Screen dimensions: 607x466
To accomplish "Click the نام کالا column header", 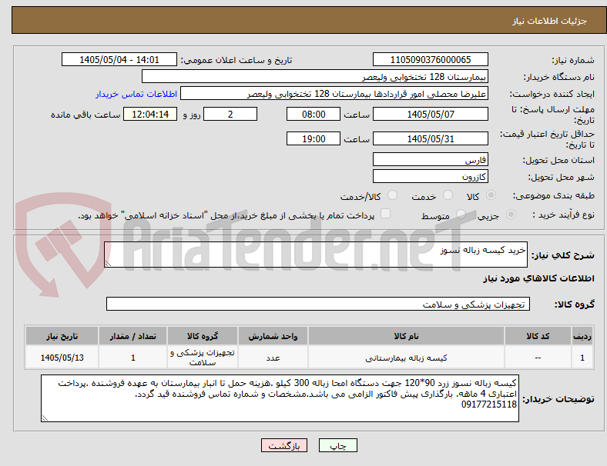I will pos(406,336).
